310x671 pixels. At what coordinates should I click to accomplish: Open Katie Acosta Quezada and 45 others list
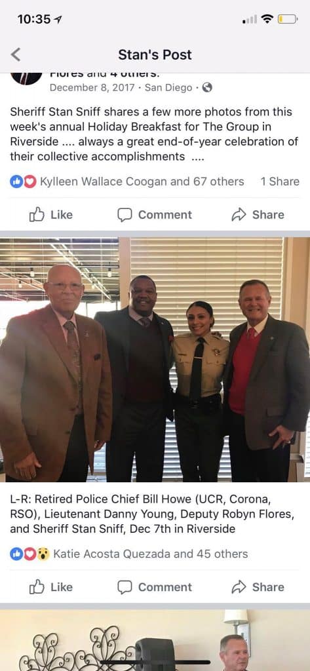point(150,554)
